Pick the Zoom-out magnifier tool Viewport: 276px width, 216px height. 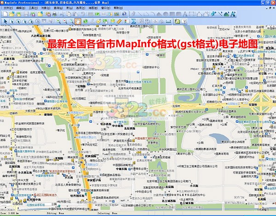pos(65,21)
